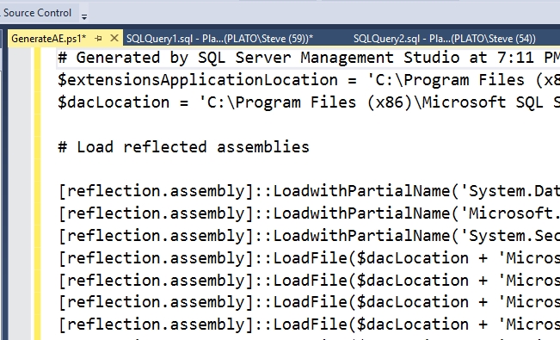This screenshot has width=560, height=340.
Task: Switch to the SQLQuery1.sql tab
Action: pyautogui.click(x=219, y=38)
